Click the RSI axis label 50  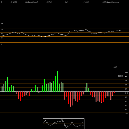click(x=2, y=34)
